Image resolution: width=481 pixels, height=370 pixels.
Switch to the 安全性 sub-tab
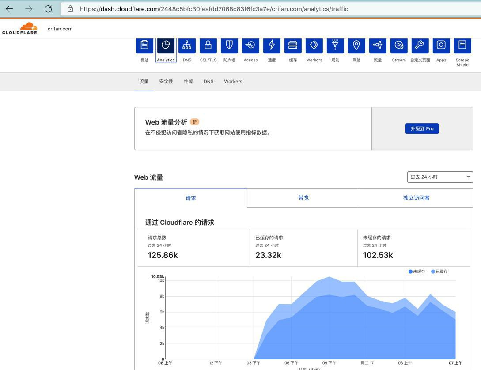coord(166,82)
